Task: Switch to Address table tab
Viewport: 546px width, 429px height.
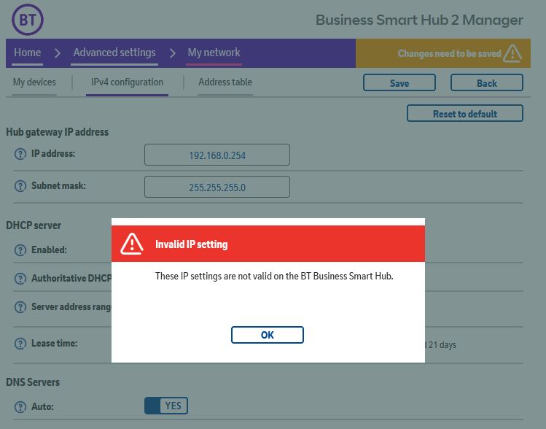Action: pos(225,82)
